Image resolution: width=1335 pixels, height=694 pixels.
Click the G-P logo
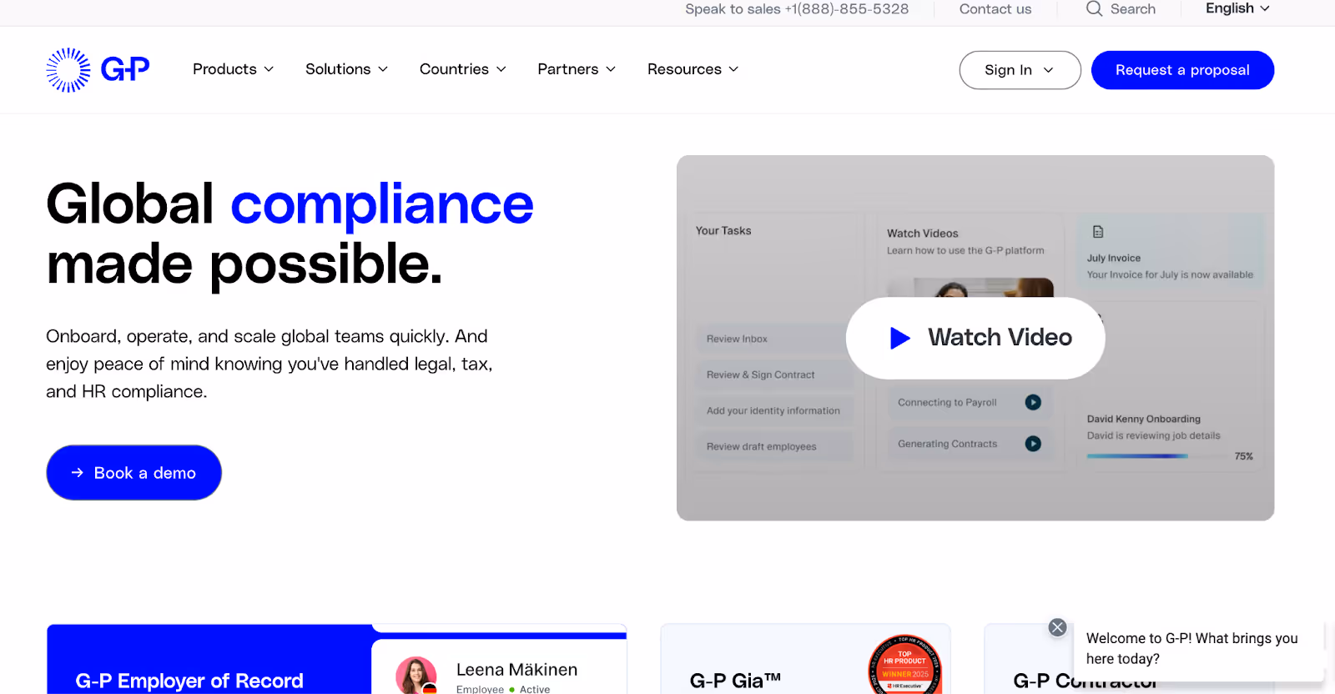point(98,70)
